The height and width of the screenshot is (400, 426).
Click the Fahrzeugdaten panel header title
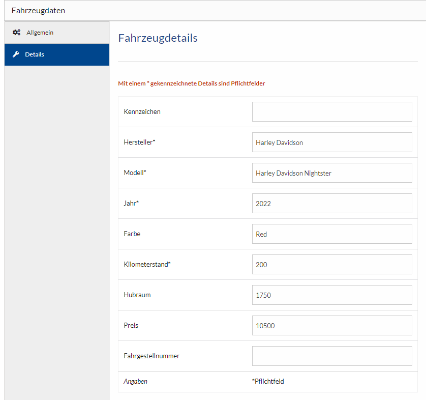38,10
